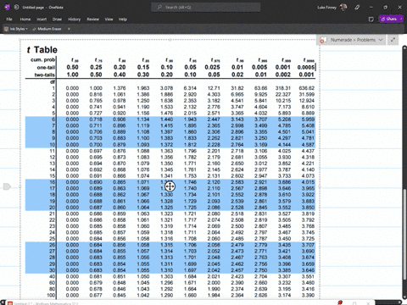Click the table value 7.173
This screenshot has height=305, width=407.
[284, 107]
